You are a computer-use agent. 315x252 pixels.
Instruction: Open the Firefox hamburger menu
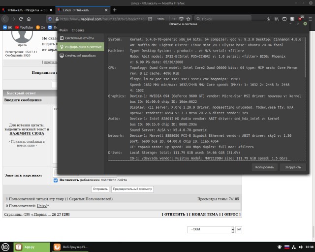[311, 19]
